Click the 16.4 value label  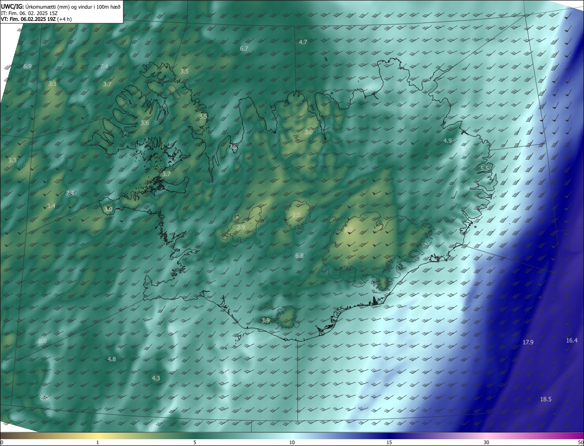(x=572, y=340)
